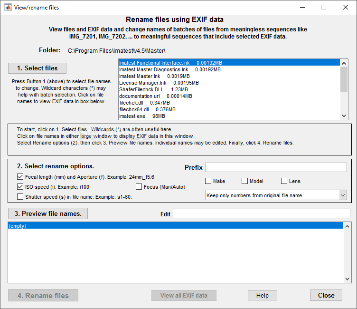Select filechck64.dll file entry
The width and height of the screenshot is (357, 309).
click(x=229, y=109)
